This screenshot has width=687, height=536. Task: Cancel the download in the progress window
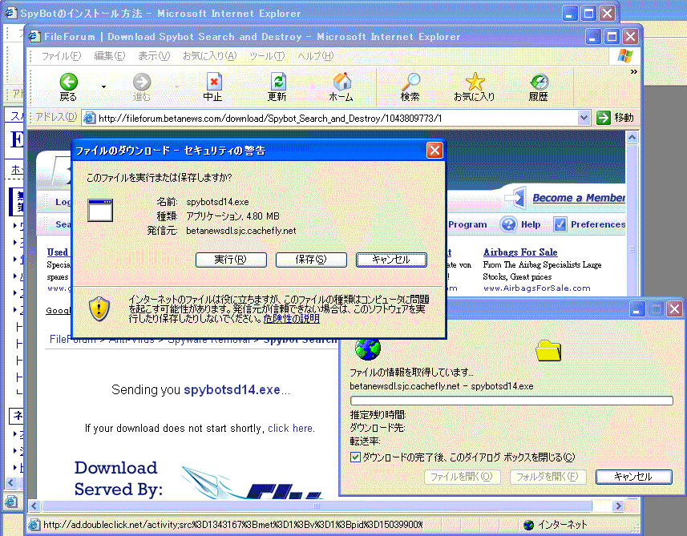[633, 477]
